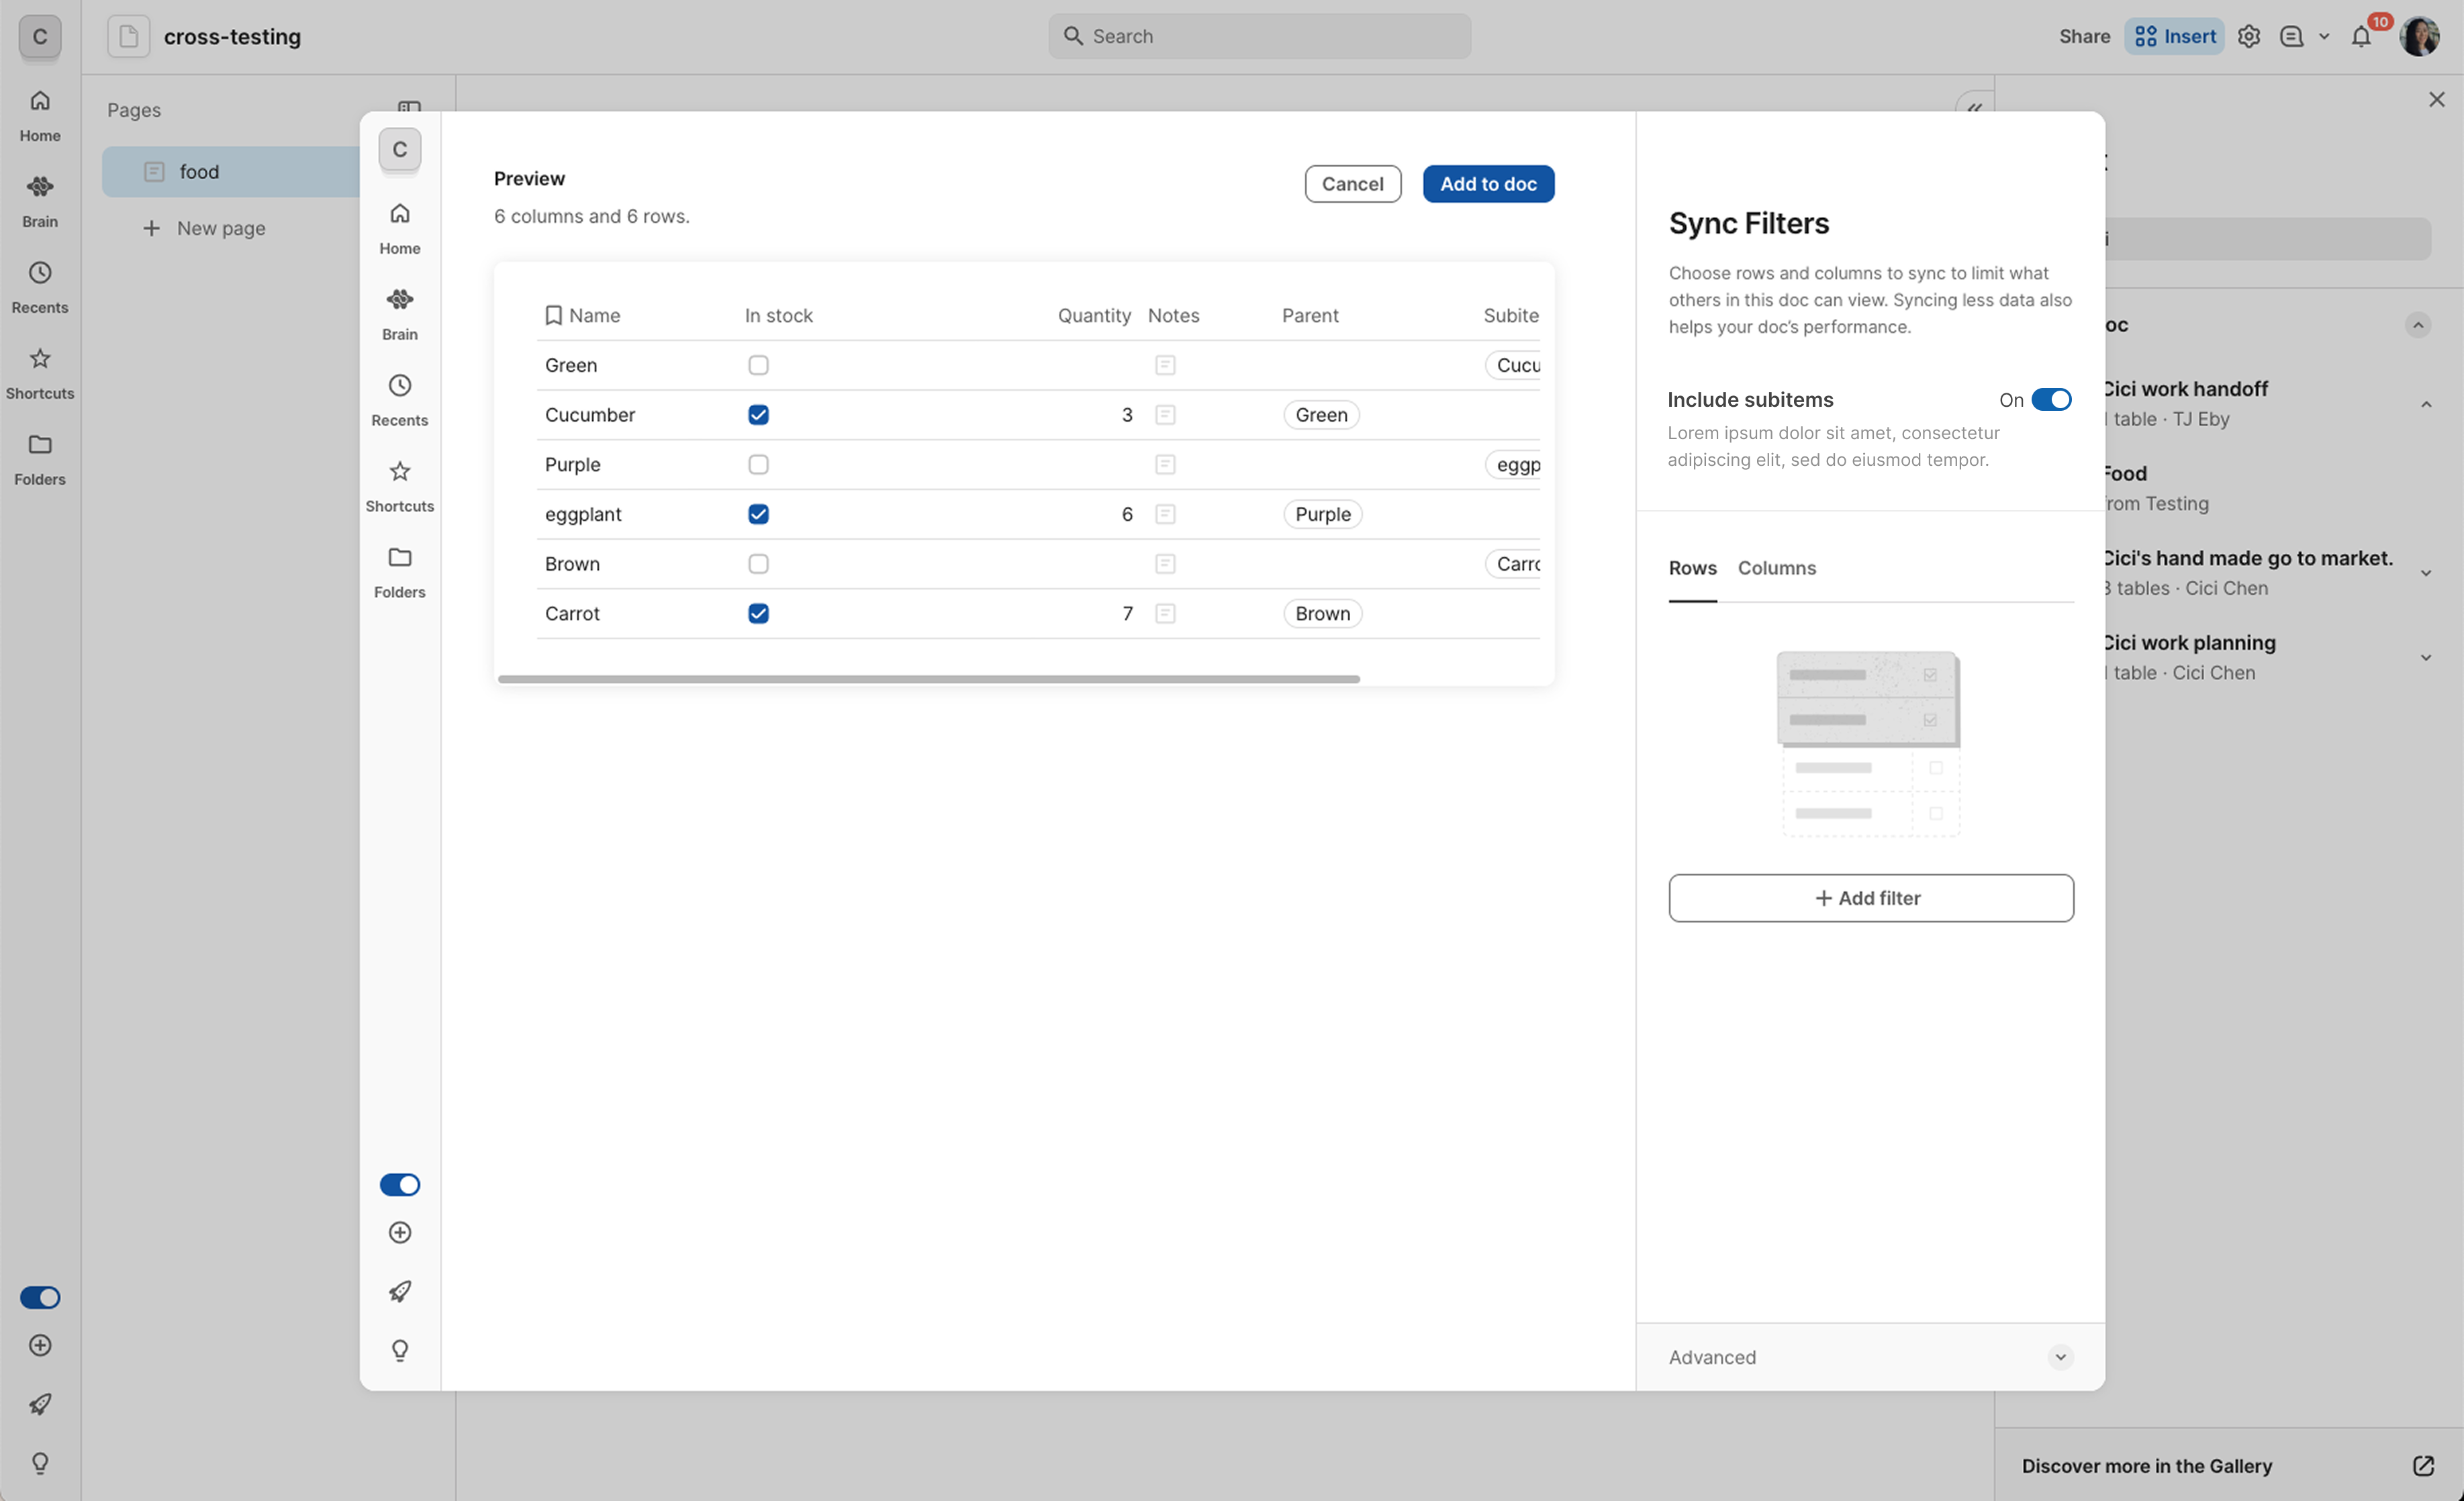
Task: Open Shortcuts star icon in the modal sidebar
Action: (x=400, y=471)
